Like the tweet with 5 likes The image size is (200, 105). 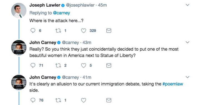[x=84, y=66]
